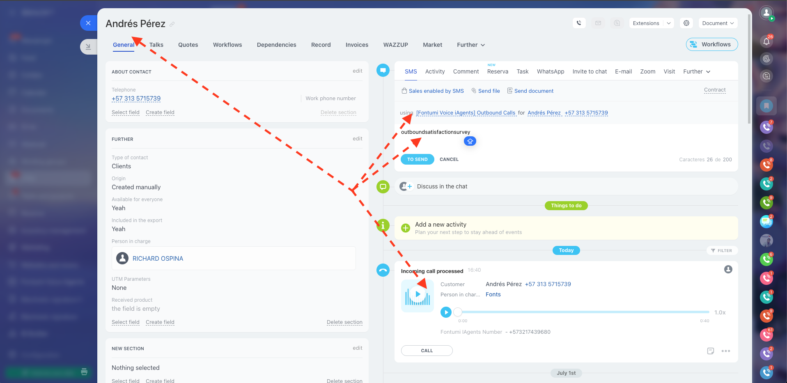Image resolution: width=787 pixels, height=383 pixels.
Task: Open the settings gear icon
Action: tap(686, 23)
